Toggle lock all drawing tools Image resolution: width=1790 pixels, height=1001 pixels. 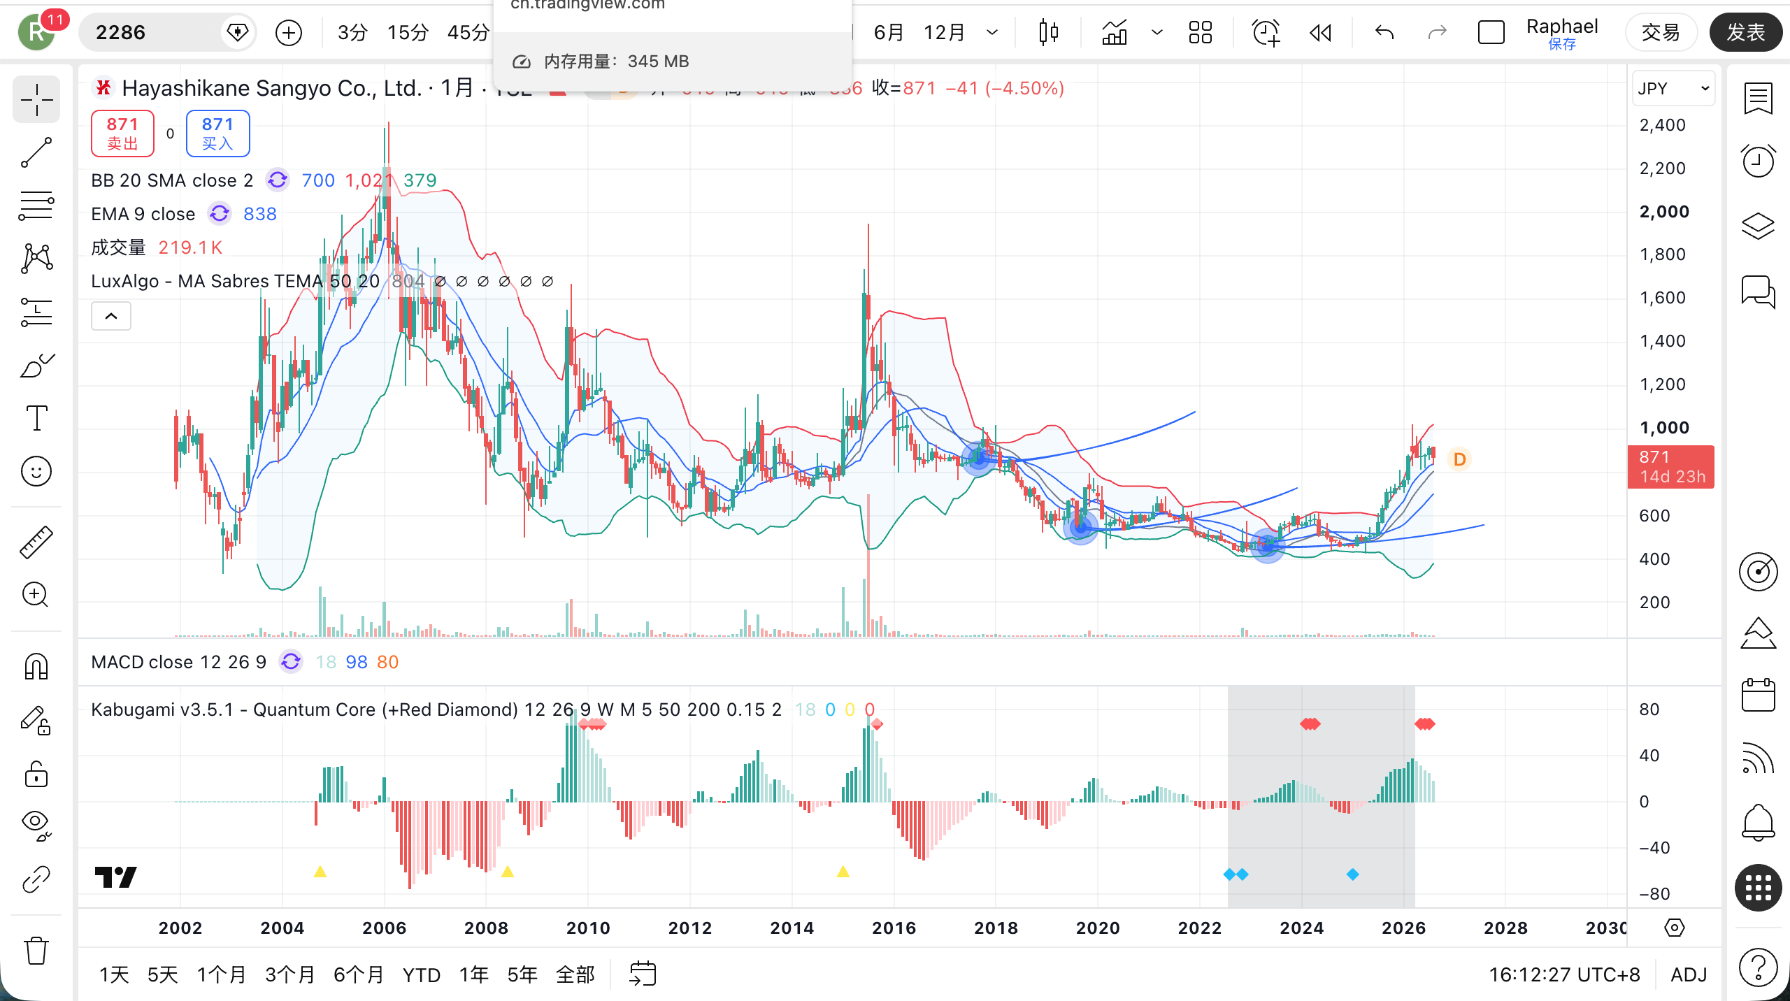pyautogui.click(x=36, y=773)
